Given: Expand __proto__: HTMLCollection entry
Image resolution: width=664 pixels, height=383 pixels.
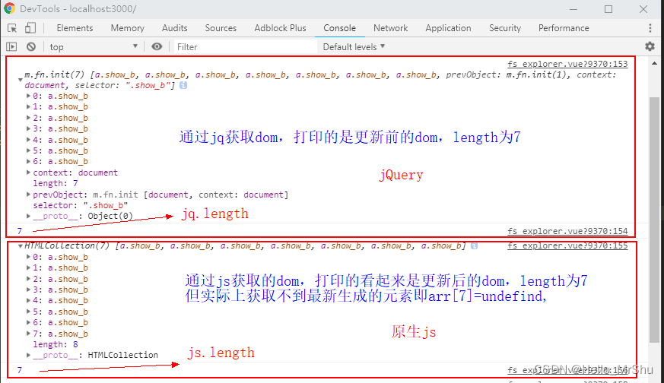Looking at the screenshot, I should coord(28,355).
